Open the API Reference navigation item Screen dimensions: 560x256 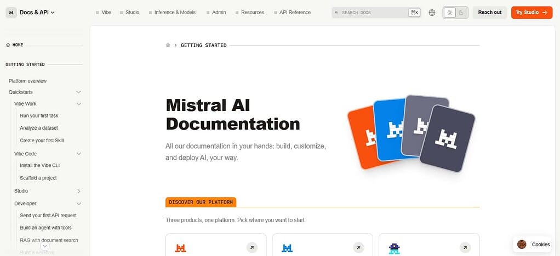click(x=292, y=13)
